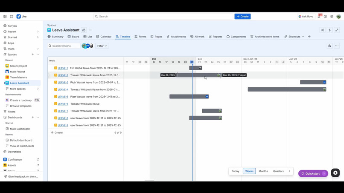This screenshot has width=344, height=193.
Task: Open the help question mark icon
Action: (x=325, y=17)
